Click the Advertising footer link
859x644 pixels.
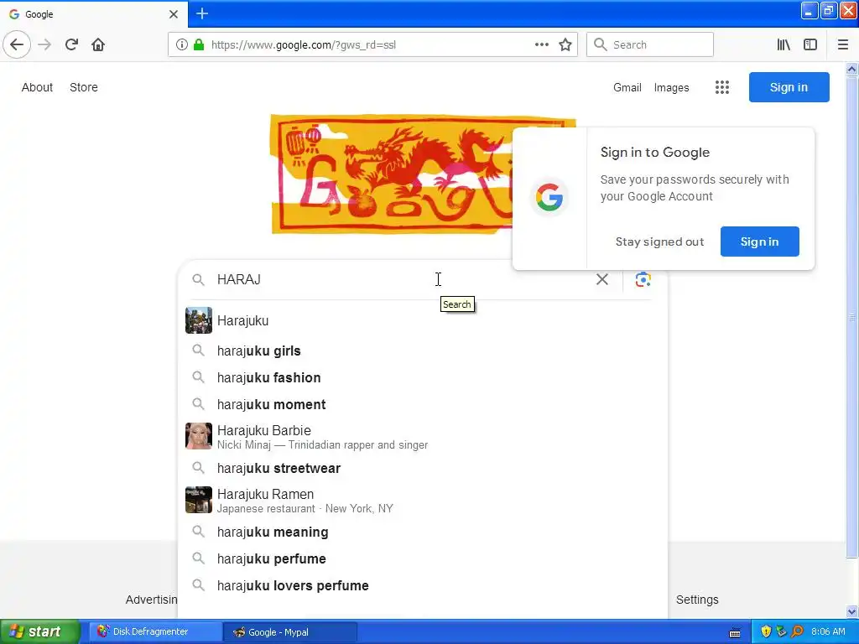[152, 600]
